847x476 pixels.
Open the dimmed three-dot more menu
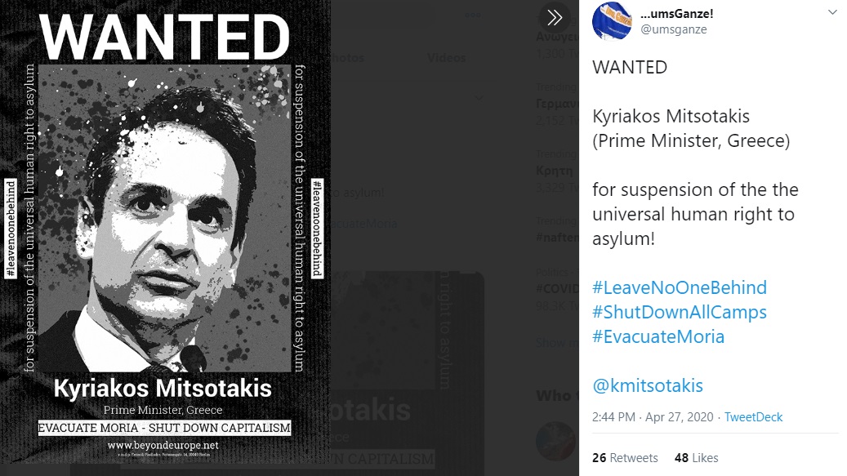click(473, 16)
